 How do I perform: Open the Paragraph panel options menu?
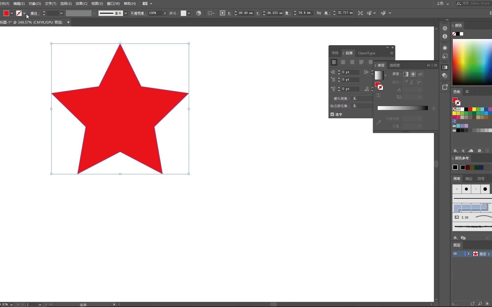point(391,53)
